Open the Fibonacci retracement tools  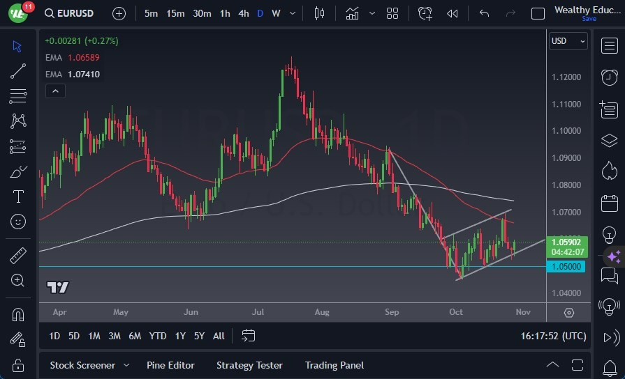pos(18,96)
